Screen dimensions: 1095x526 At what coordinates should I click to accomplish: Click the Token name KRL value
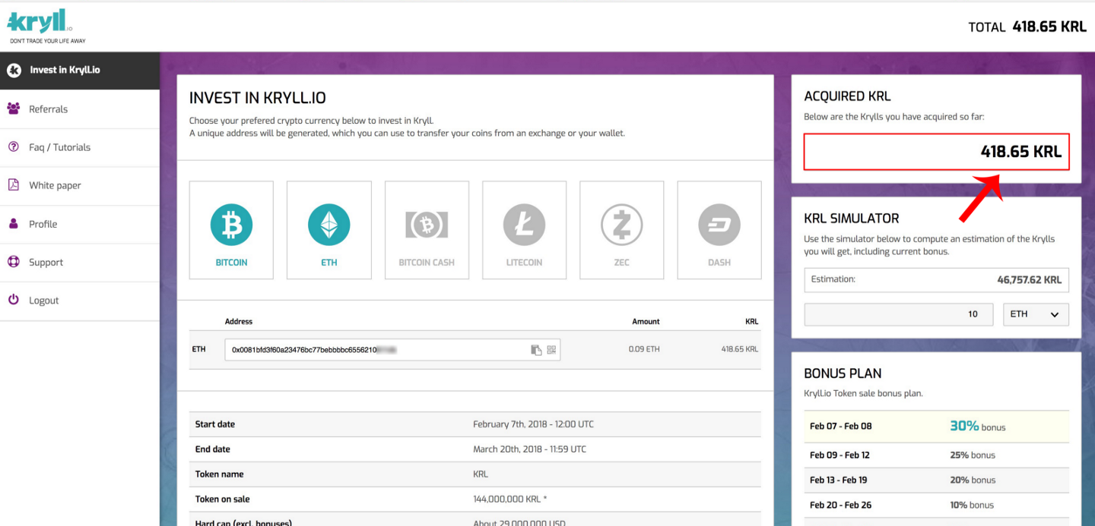pos(481,474)
